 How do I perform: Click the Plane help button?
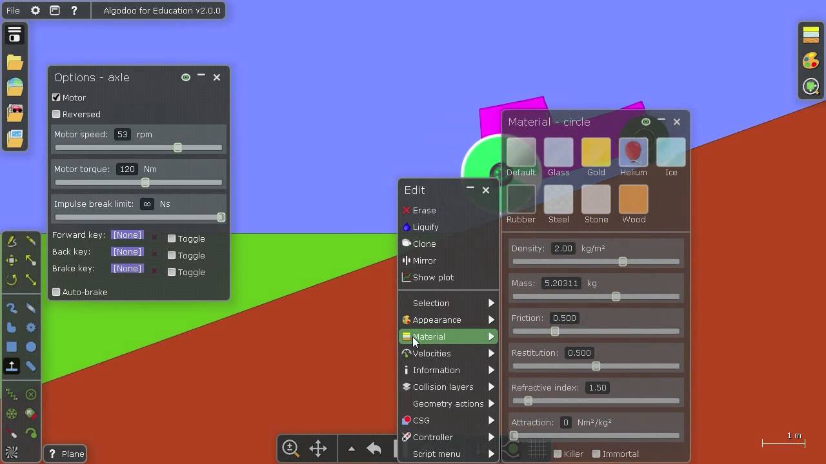pyautogui.click(x=66, y=454)
